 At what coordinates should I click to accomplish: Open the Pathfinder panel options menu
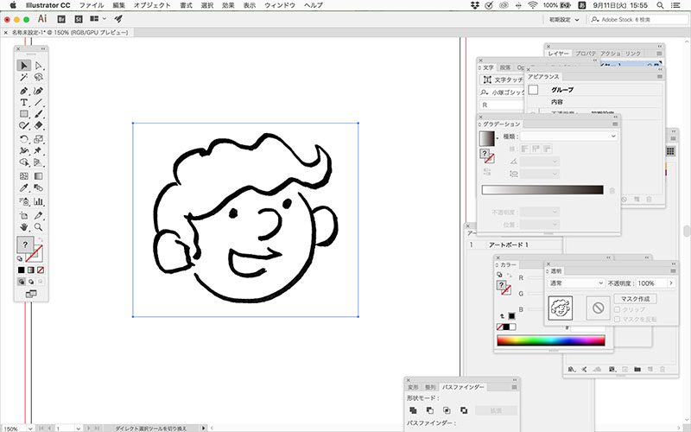click(514, 387)
